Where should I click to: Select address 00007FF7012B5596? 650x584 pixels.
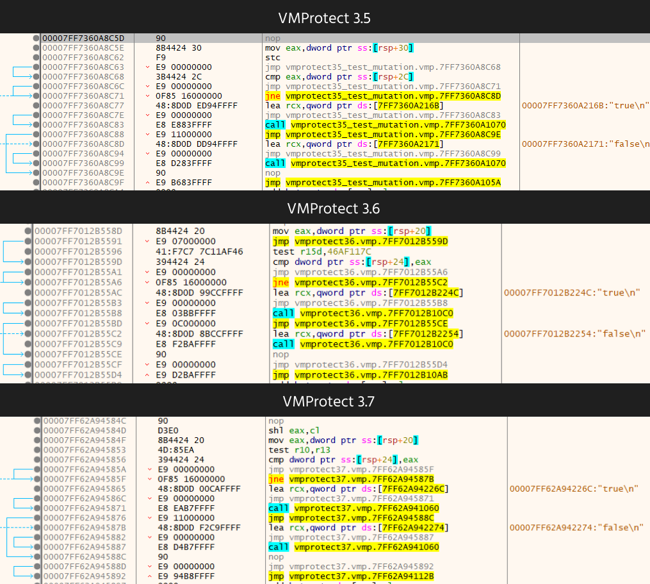coord(78,251)
